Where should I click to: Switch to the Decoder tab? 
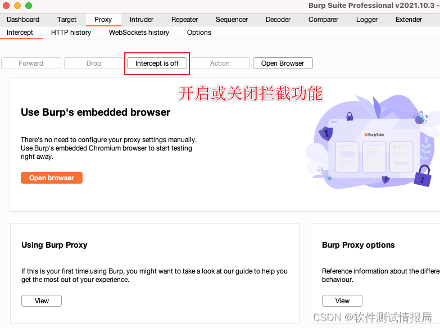coord(278,20)
